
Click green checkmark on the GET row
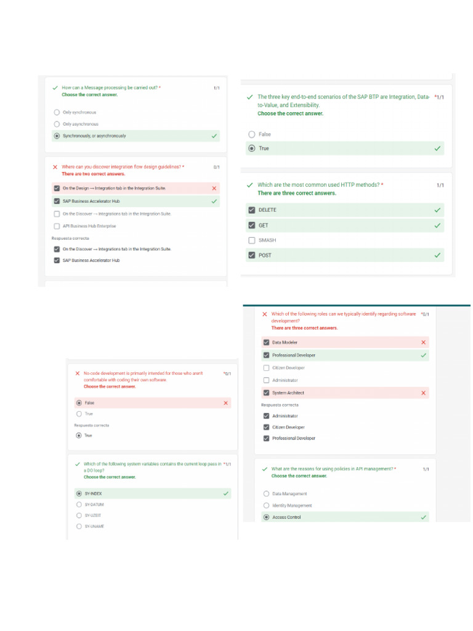(x=437, y=226)
